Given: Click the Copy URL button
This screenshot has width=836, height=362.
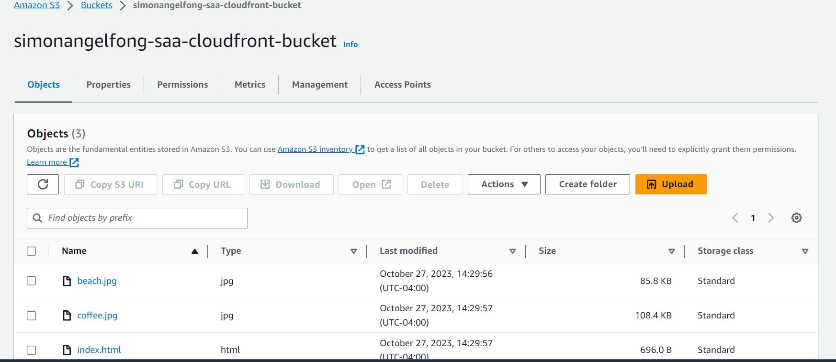Looking at the screenshot, I should (x=203, y=184).
